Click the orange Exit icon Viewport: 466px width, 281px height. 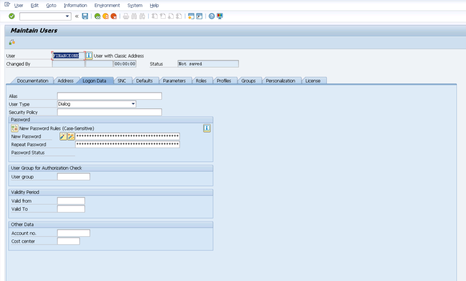pyautogui.click(x=106, y=16)
